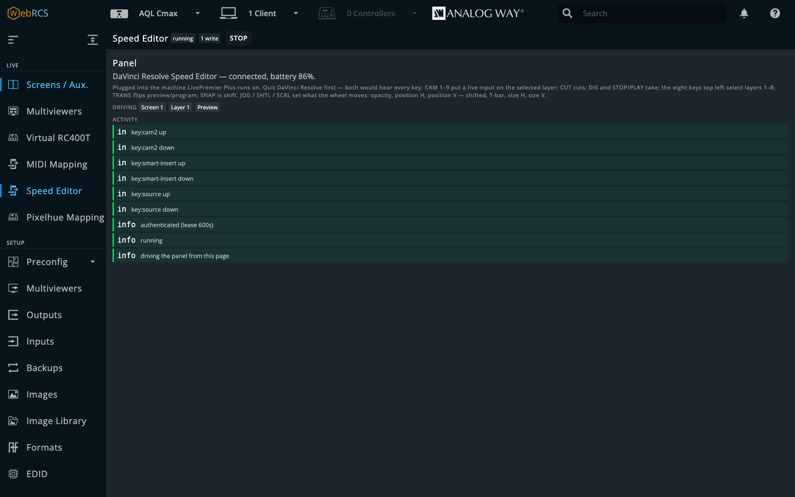This screenshot has height=497, width=795.
Task: Open MIDI Mapping page
Action: coord(53,164)
